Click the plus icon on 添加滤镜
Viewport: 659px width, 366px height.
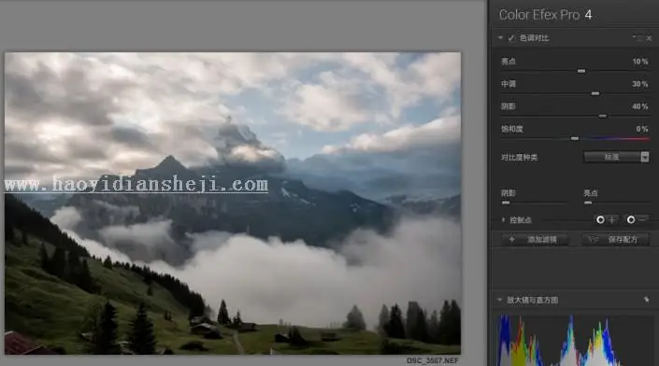tap(511, 239)
